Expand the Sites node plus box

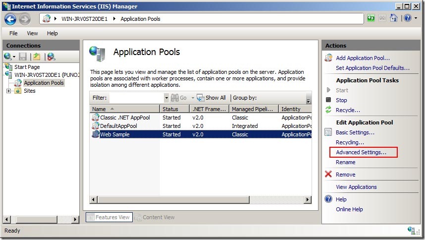point(9,91)
